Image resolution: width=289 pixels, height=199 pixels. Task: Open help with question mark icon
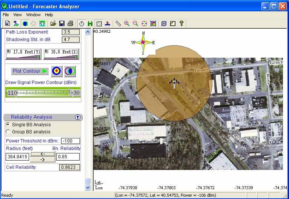181,24
